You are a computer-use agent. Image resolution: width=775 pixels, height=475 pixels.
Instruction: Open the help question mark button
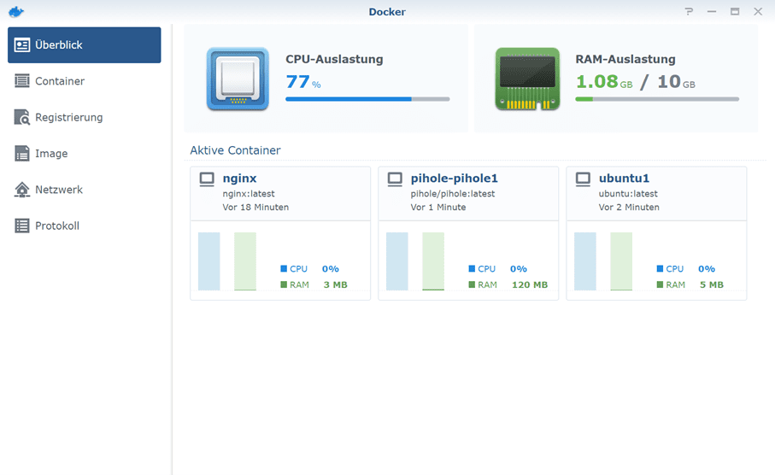coord(689,11)
